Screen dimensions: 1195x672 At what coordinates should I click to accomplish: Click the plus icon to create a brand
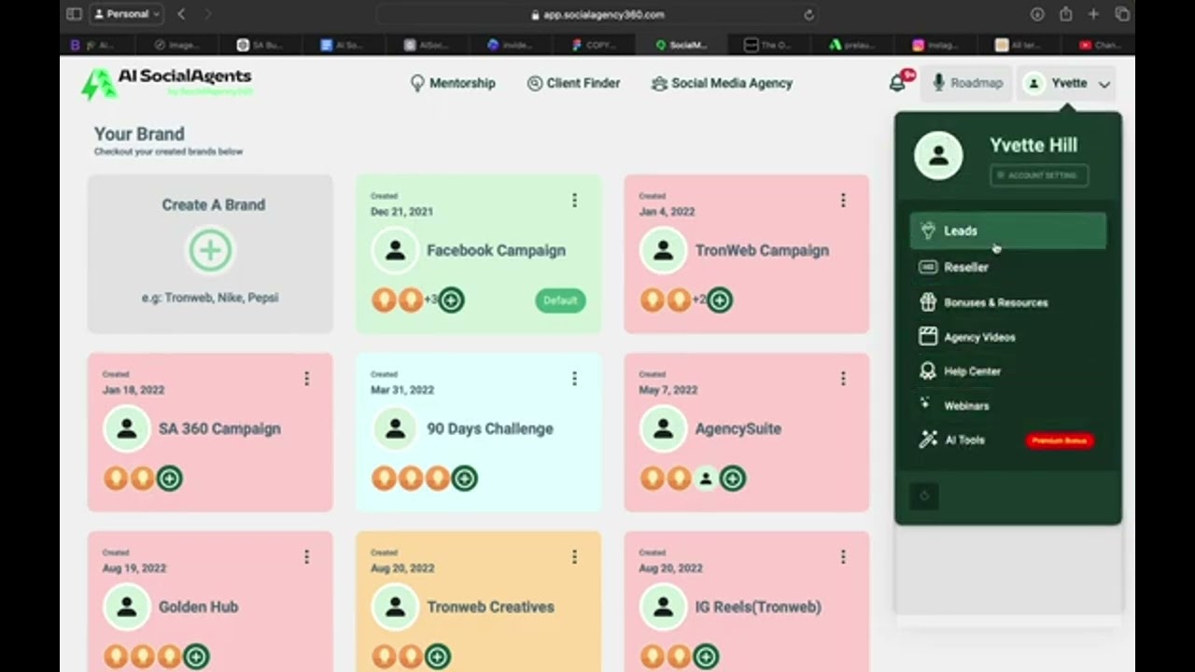(210, 250)
